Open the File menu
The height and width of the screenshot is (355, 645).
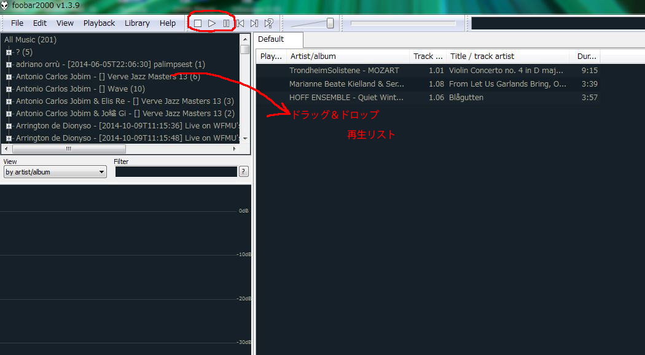coord(17,23)
